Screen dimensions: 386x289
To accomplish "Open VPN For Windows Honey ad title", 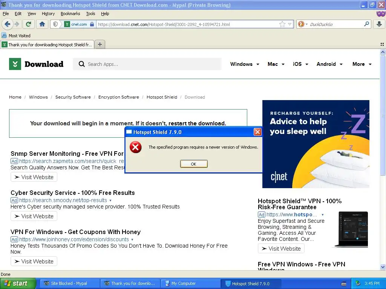I will tap(75, 232).
